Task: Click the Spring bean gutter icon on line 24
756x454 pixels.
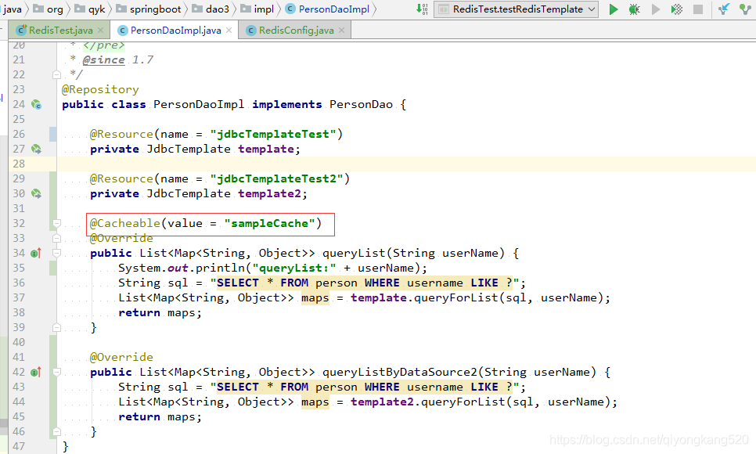Action: click(x=36, y=104)
